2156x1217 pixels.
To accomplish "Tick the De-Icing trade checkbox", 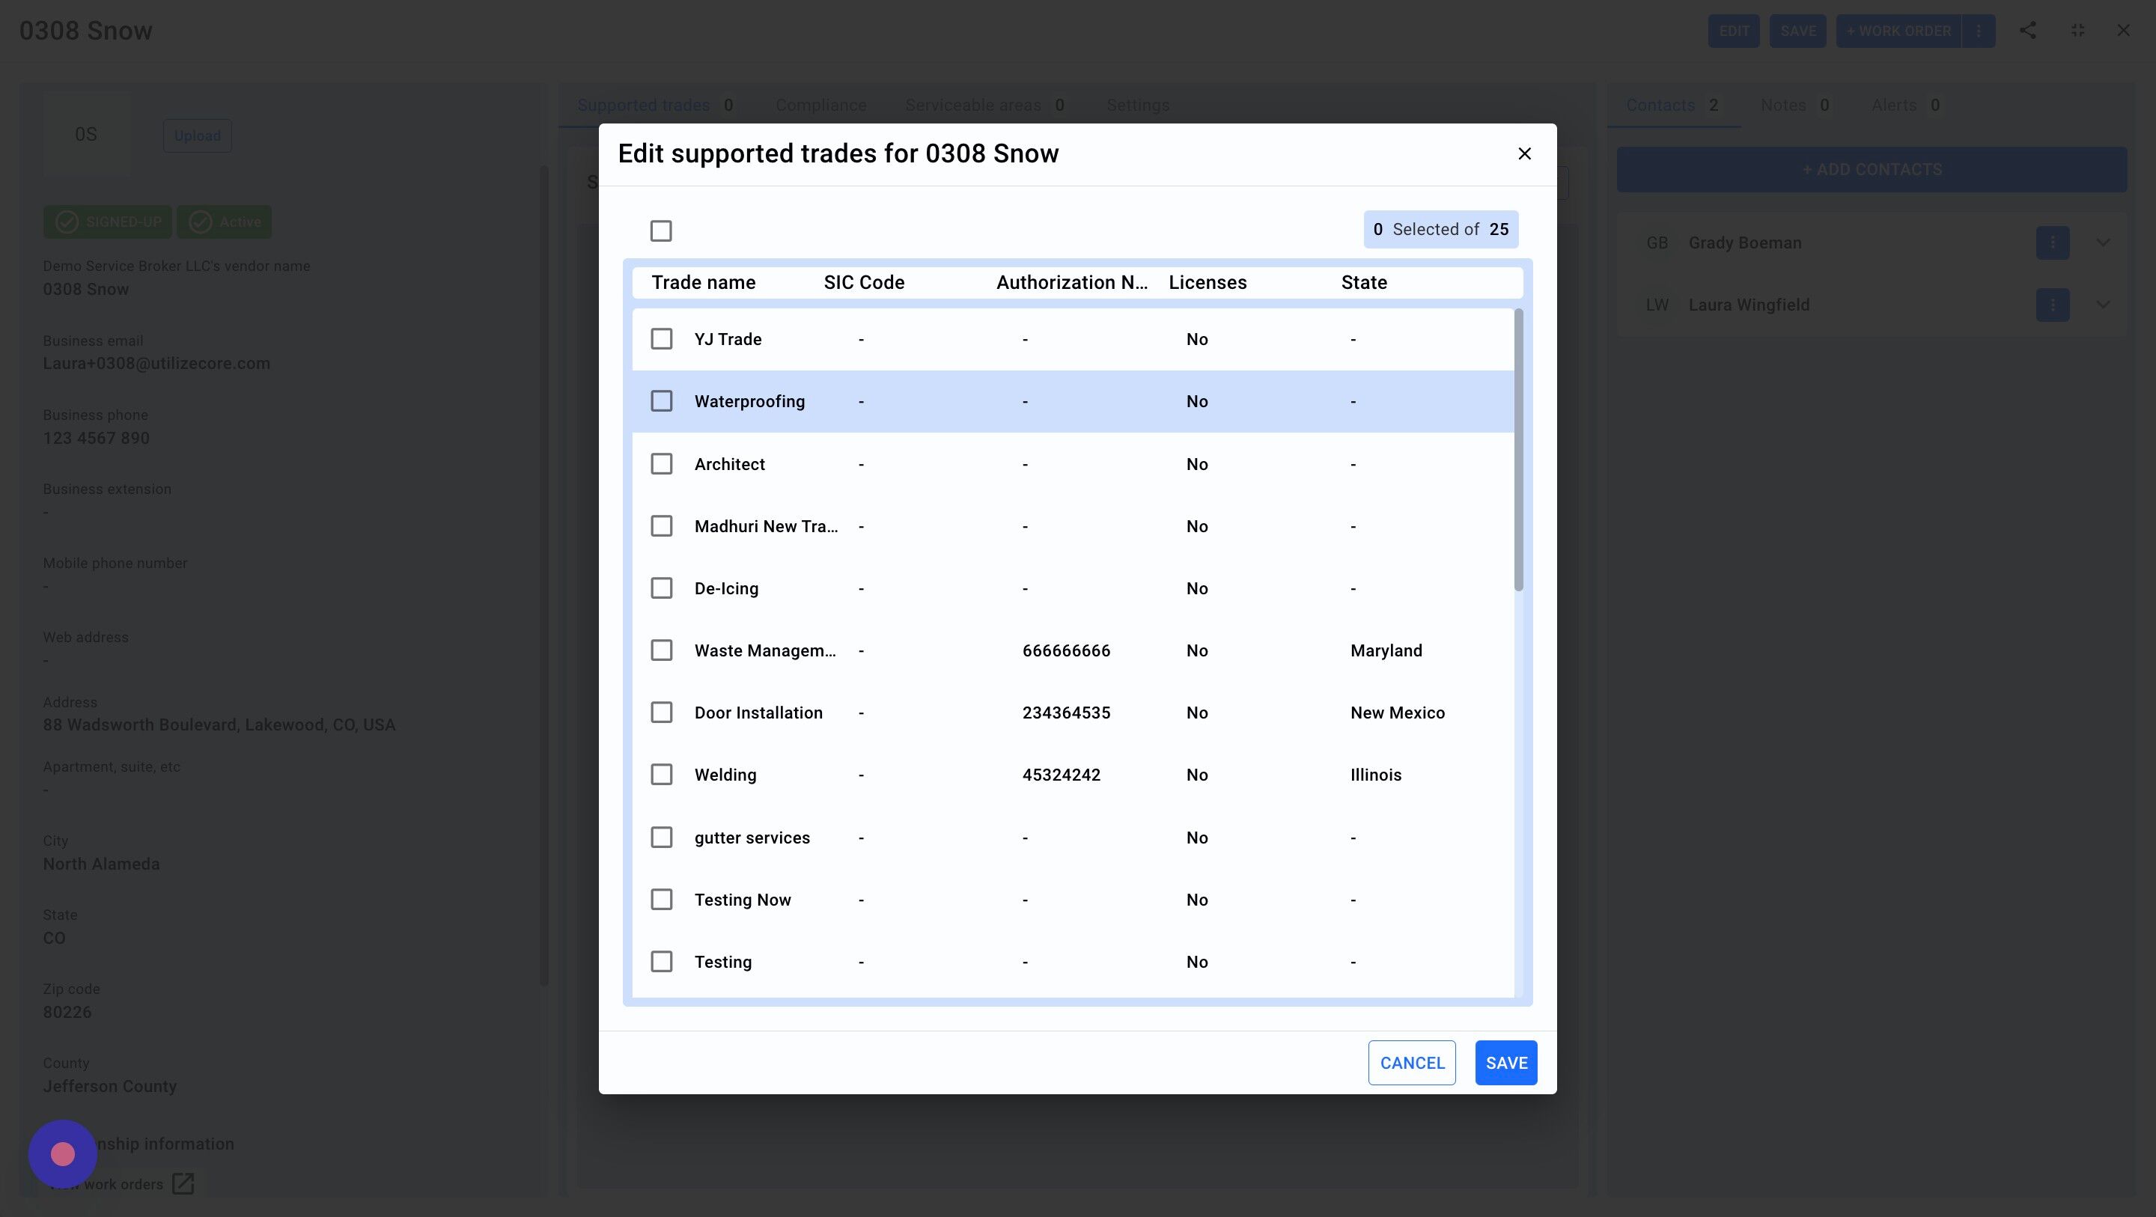I will coord(661,588).
